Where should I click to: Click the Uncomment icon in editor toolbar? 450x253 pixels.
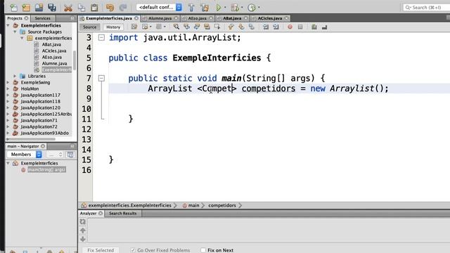[x=325, y=27]
